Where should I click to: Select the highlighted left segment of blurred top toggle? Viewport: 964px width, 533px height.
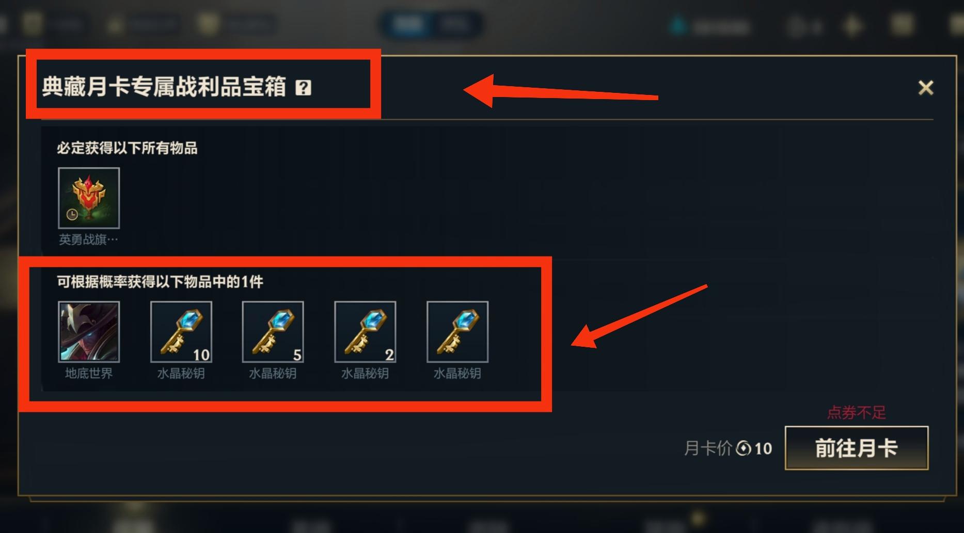408,24
